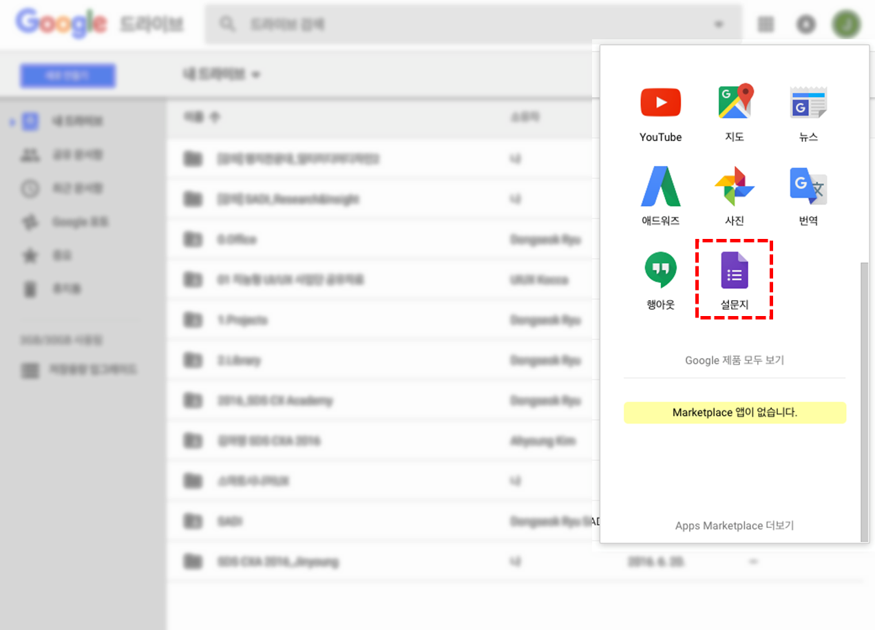The width and height of the screenshot is (875, 630).
Task: Click the 'Marketplace 앱이 없습니다.' notice
Action: [x=735, y=412]
